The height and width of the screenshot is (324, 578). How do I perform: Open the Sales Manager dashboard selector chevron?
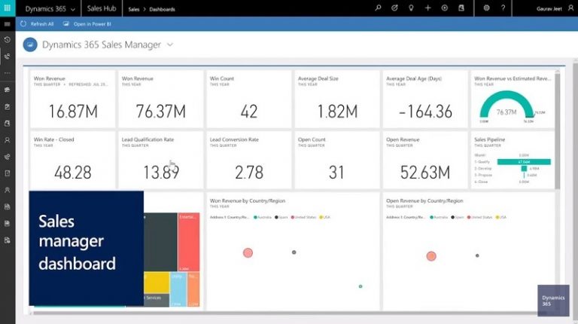(170, 45)
